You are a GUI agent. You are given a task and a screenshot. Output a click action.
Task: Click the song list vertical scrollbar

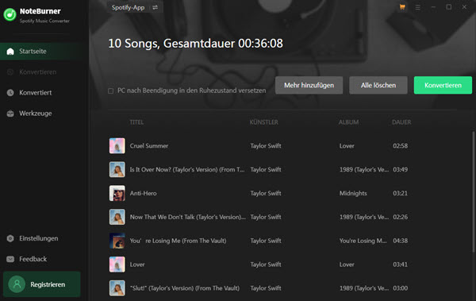click(x=474, y=191)
